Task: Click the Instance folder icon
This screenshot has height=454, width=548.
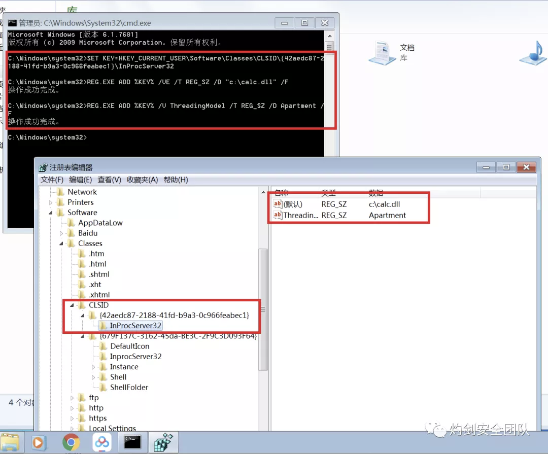Action: 103,367
